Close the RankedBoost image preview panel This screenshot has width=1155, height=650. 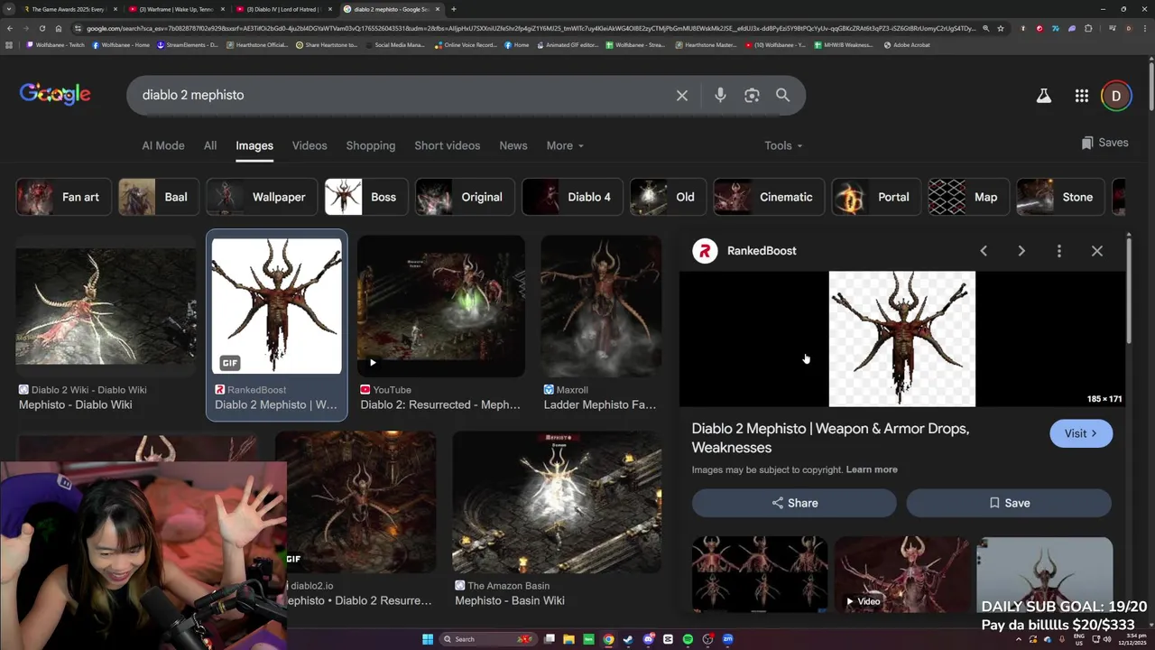(1097, 251)
